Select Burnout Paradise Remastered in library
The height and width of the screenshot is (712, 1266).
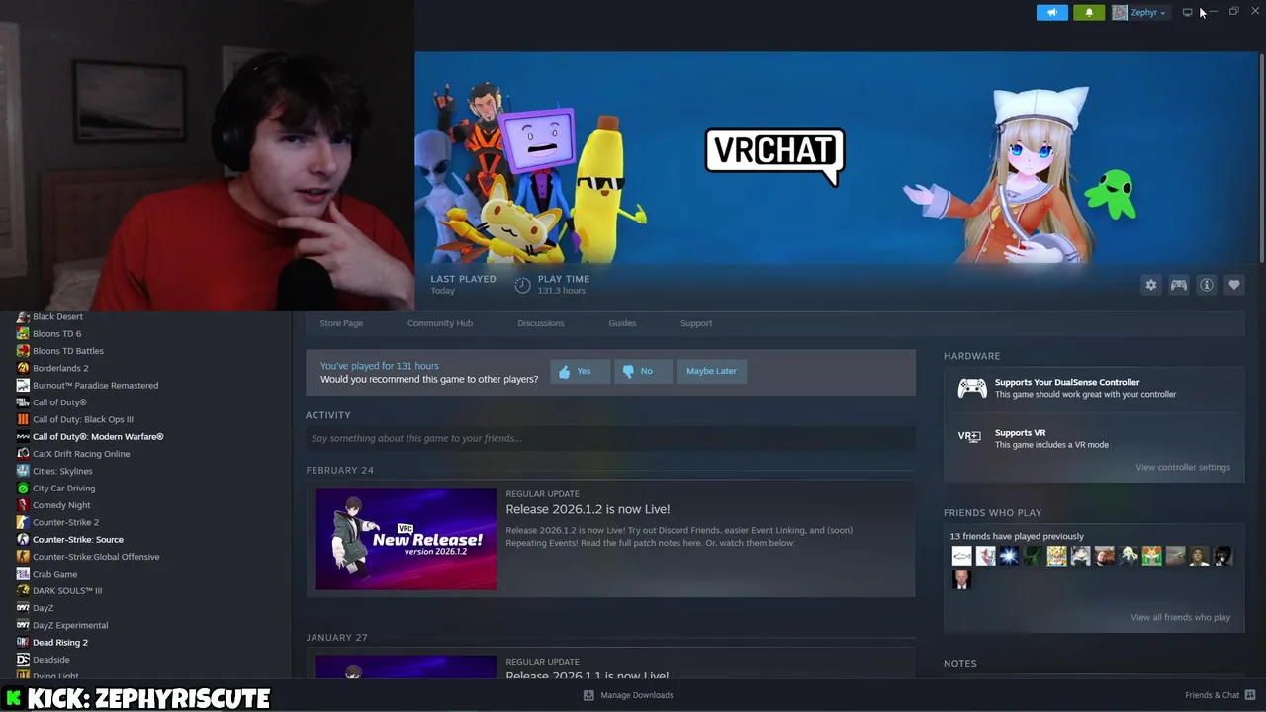95,385
